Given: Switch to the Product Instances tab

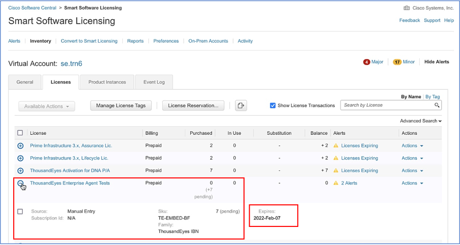Looking at the screenshot, I should coord(107,82).
